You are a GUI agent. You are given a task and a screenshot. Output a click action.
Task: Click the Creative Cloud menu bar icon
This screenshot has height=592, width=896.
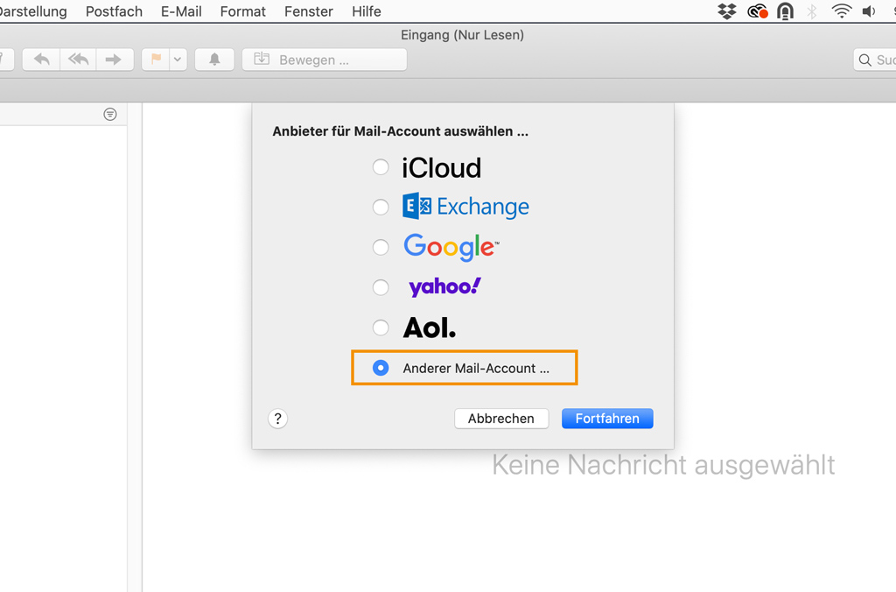[x=757, y=11]
